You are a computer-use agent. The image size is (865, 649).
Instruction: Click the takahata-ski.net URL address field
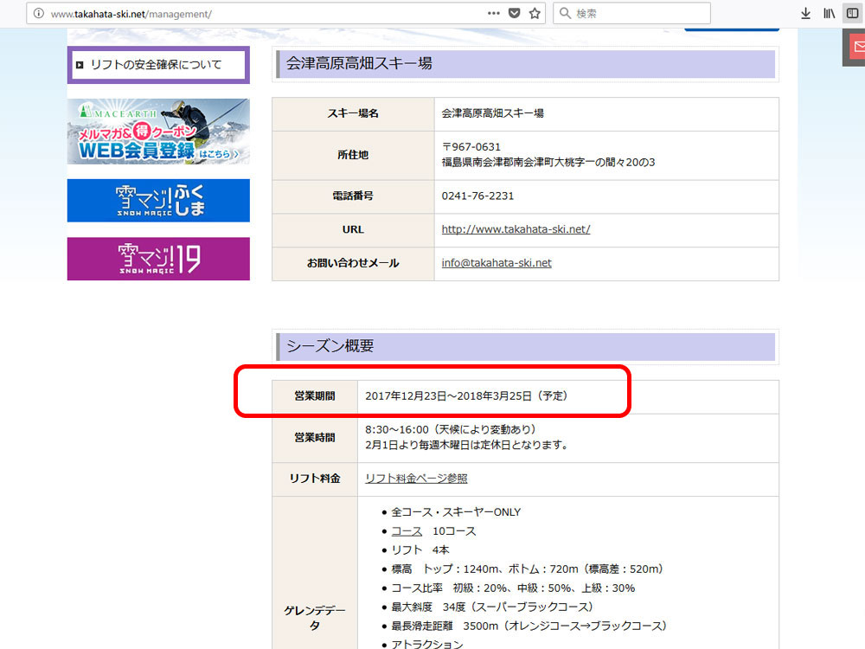259,15
